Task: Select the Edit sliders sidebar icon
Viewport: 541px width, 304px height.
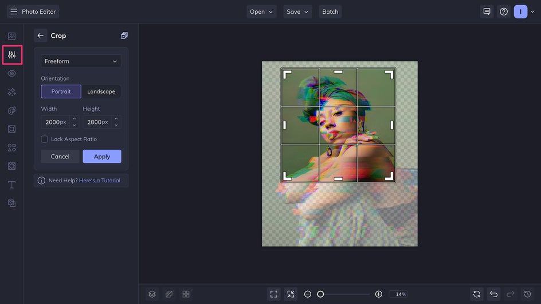Action: click(x=11, y=55)
